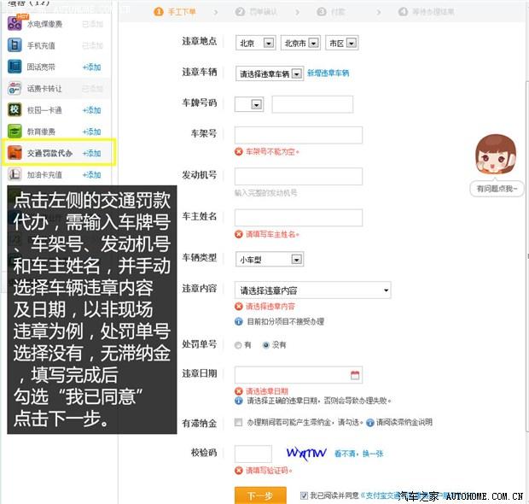Image resolution: width=529 pixels, height=504 pixels.
Task: Click the 手机充值 phone recharge icon
Action: (x=15, y=44)
